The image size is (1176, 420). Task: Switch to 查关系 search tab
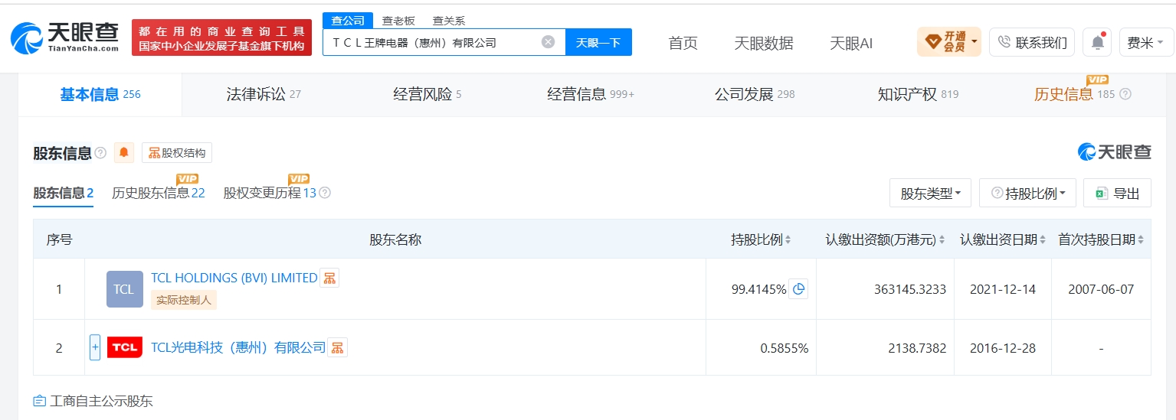pos(449,21)
